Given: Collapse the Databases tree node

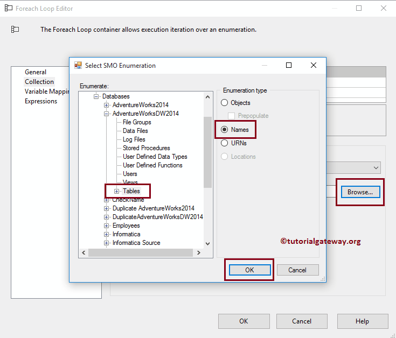Looking at the screenshot, I should click(x=96, y=96).
